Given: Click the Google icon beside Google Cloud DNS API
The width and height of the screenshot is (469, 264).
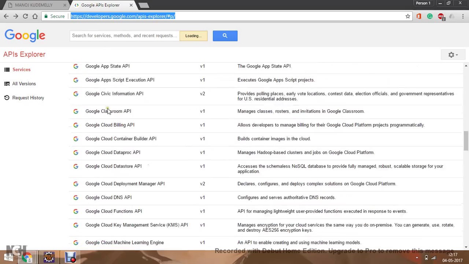Looking at the screenshot, I should click(x=76, y=198).
